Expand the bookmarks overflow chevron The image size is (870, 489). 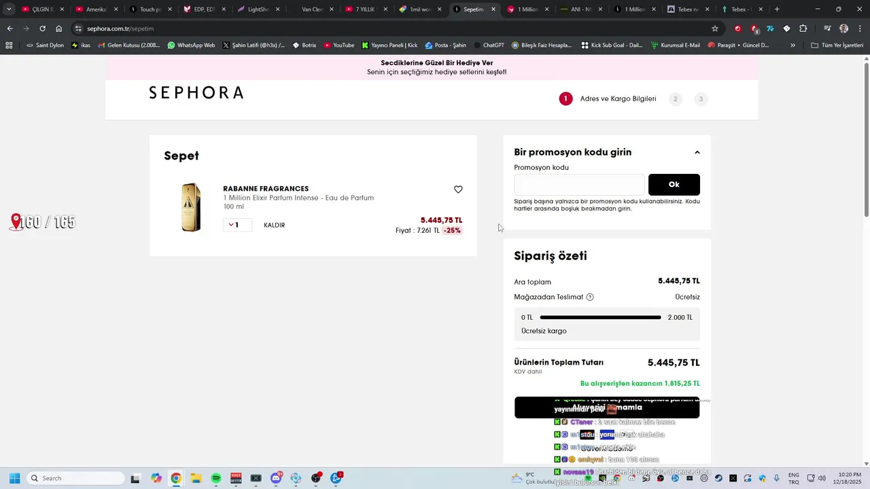[x=793, y=46]
